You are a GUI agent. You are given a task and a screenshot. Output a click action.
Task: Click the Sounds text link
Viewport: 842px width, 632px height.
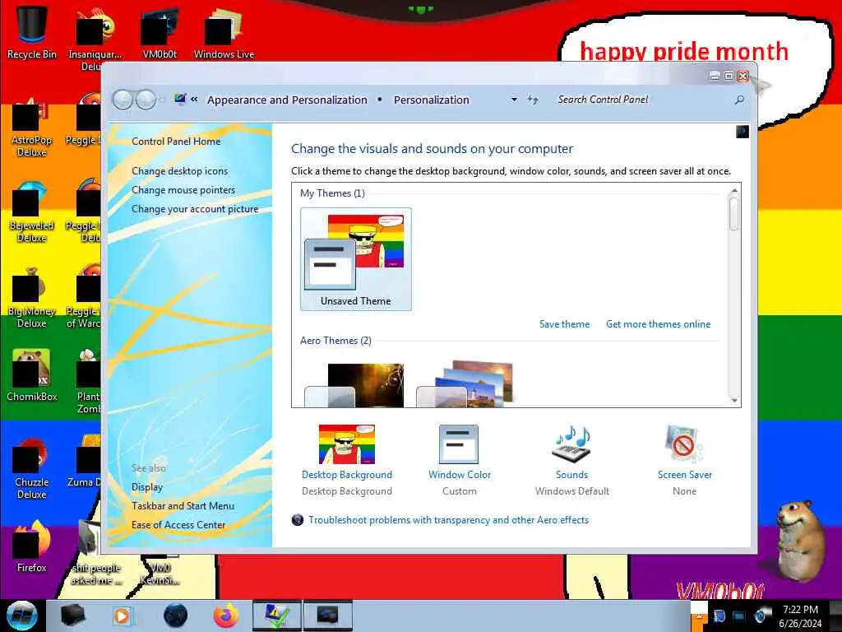click(x=572, y=475)
